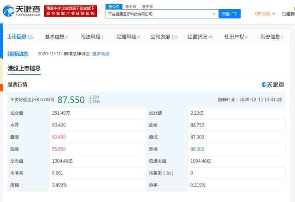
Task: Open the VIP会员 dropdown
Action: [x=265, y=14]
